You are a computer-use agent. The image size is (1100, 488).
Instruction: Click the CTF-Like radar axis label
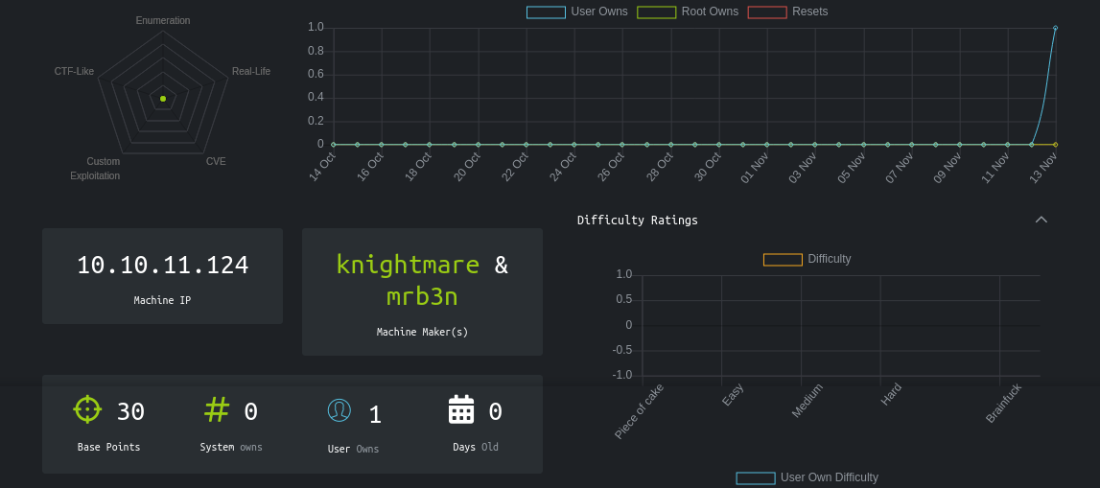click(x=74, y=71)
